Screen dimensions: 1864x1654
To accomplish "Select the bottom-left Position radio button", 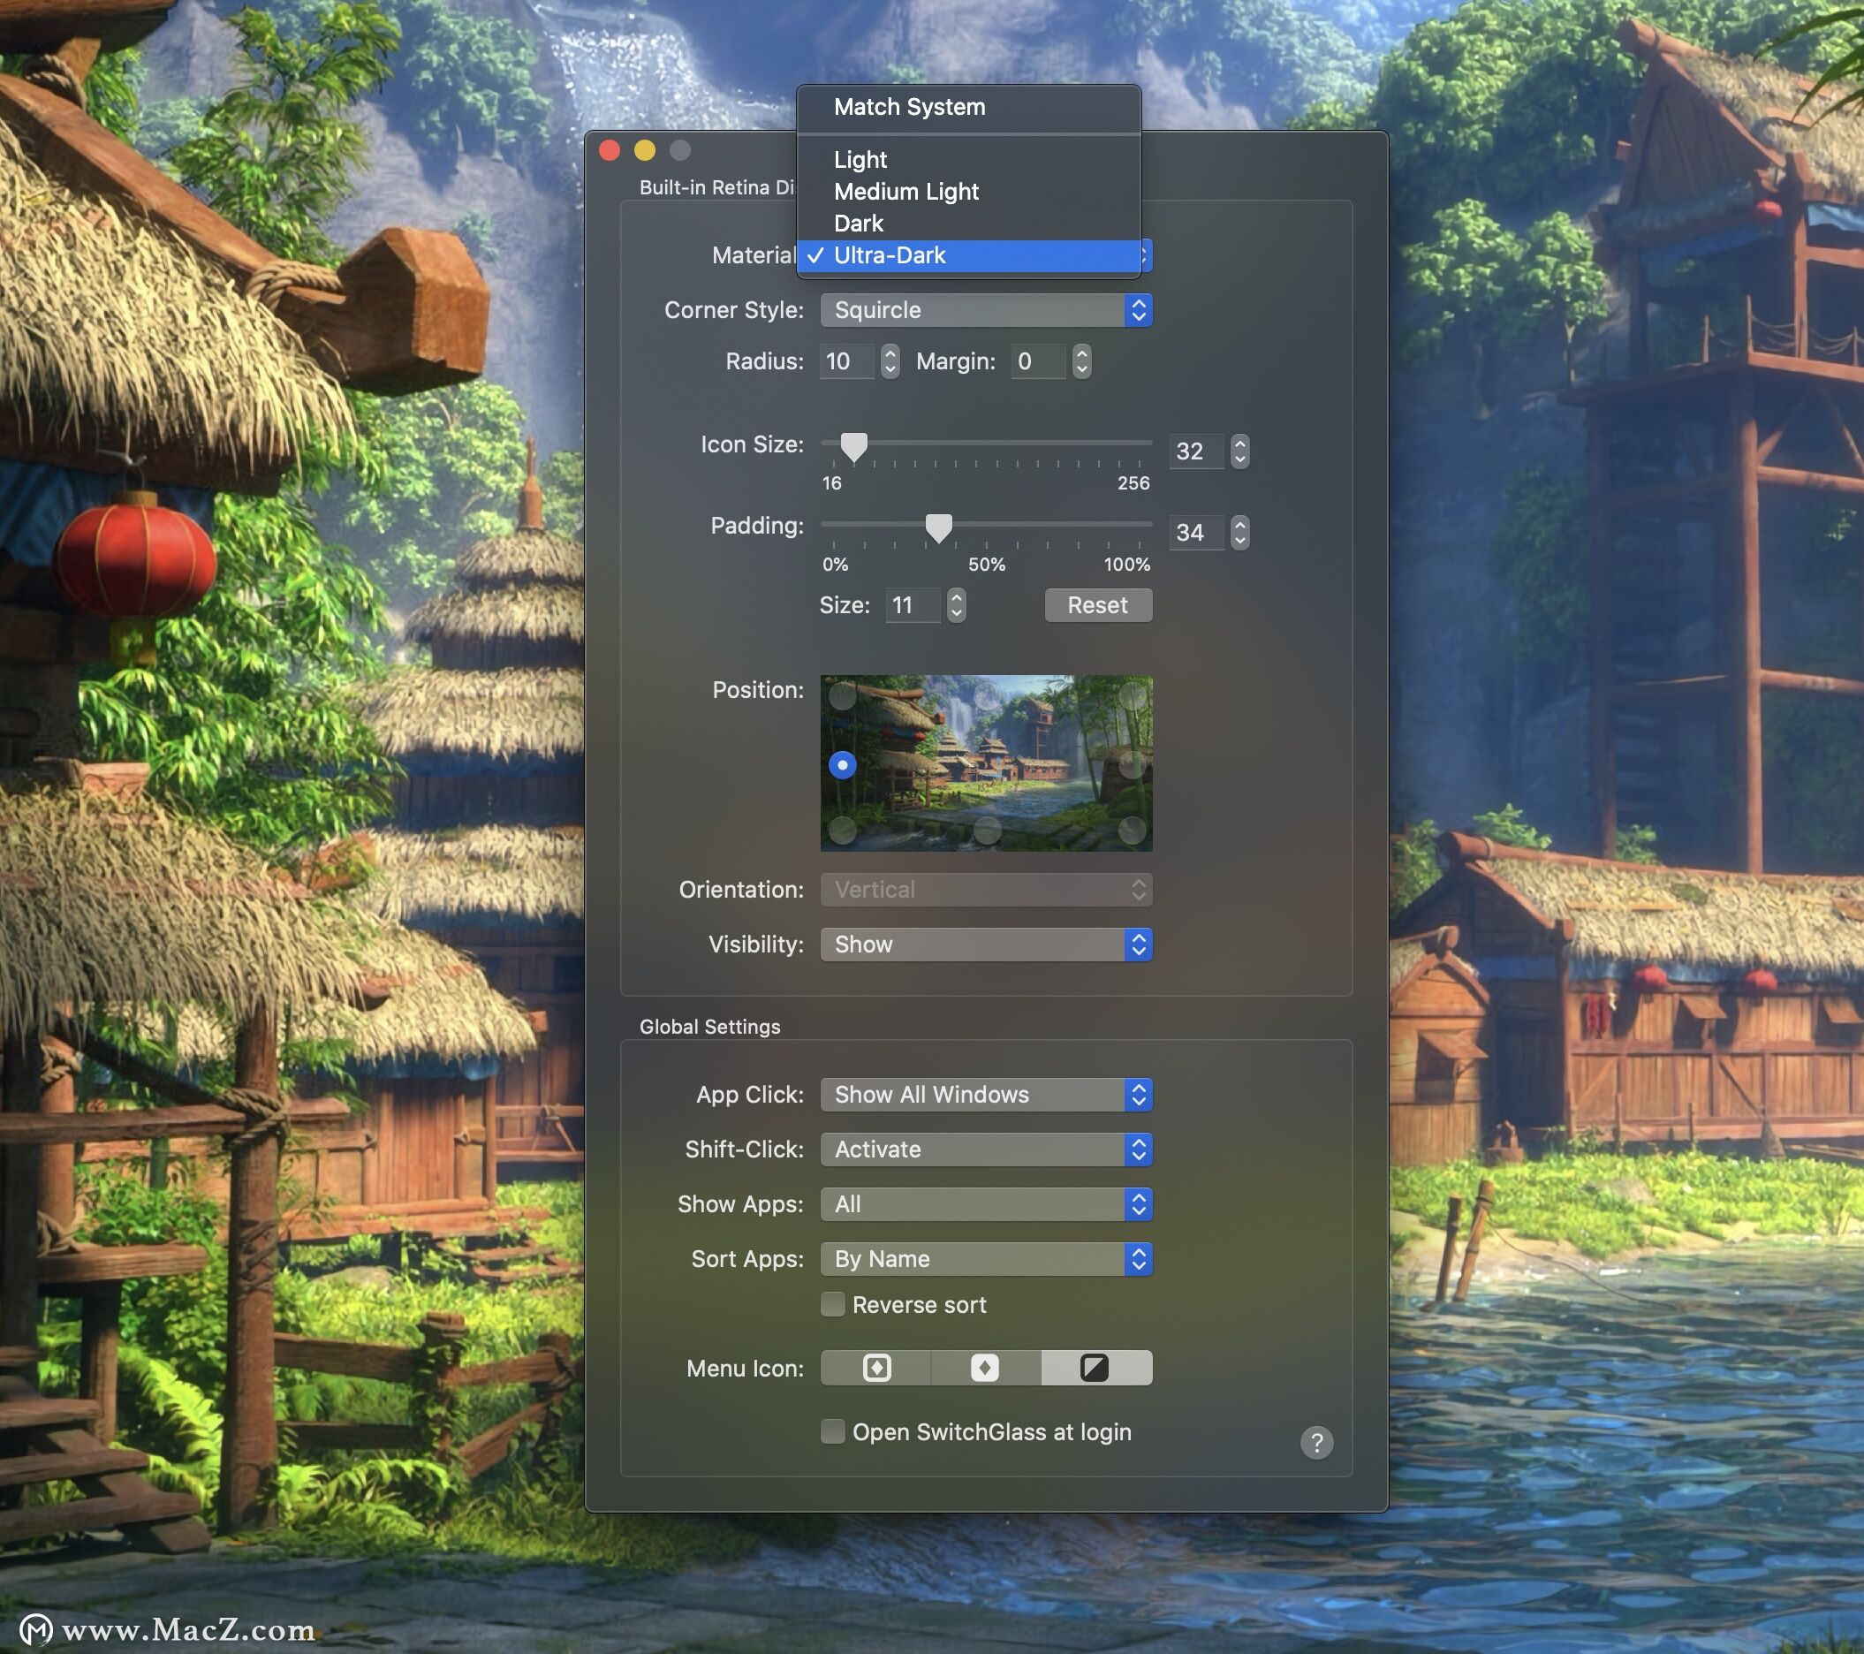I will (x=843, y=831).
